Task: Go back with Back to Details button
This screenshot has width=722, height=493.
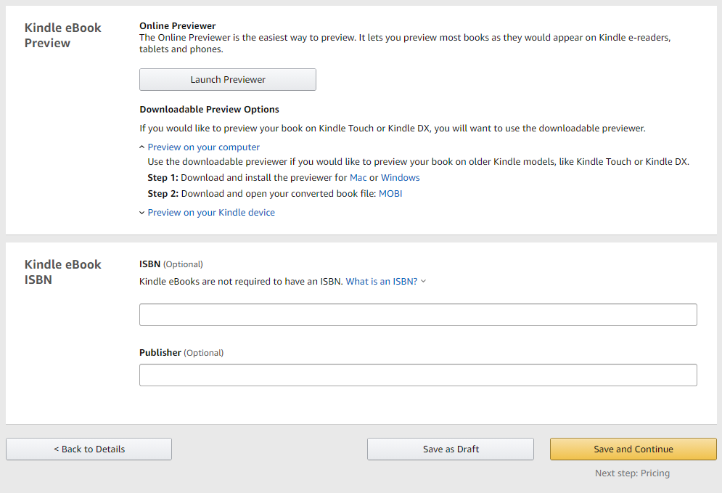Action: 89,449
